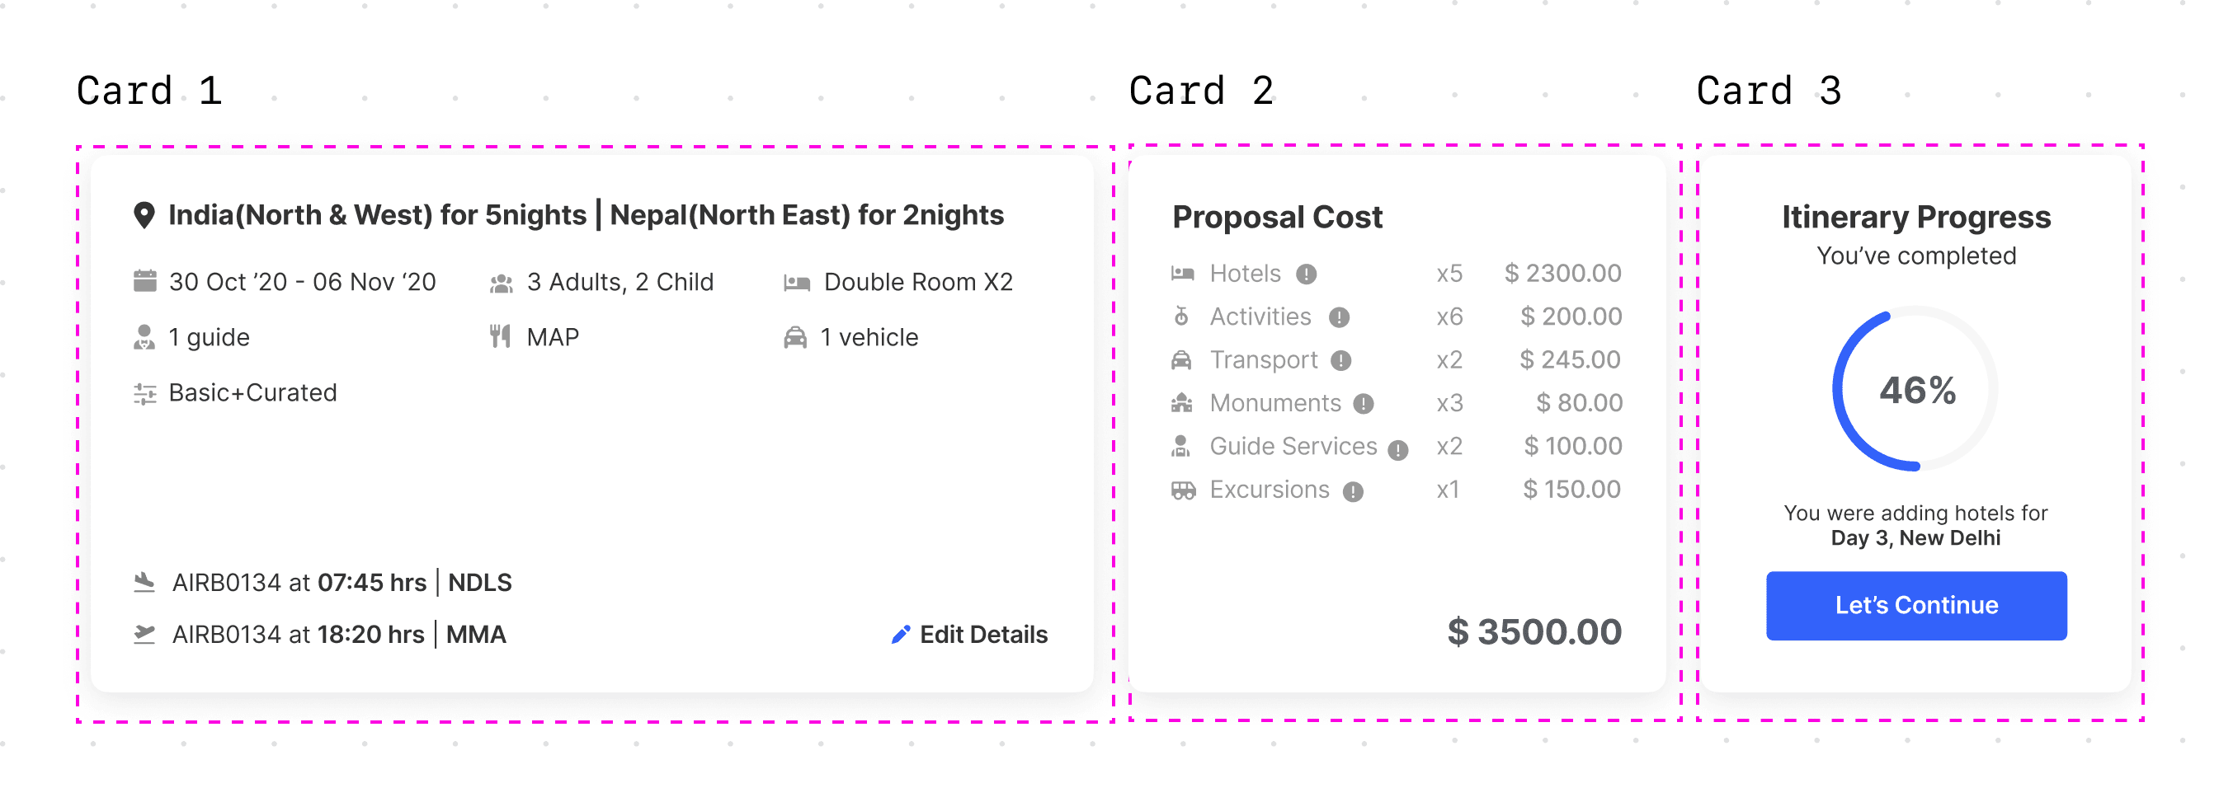
Task: Click the calendar icon beside trip dates
Action: (x=144, y=282)
